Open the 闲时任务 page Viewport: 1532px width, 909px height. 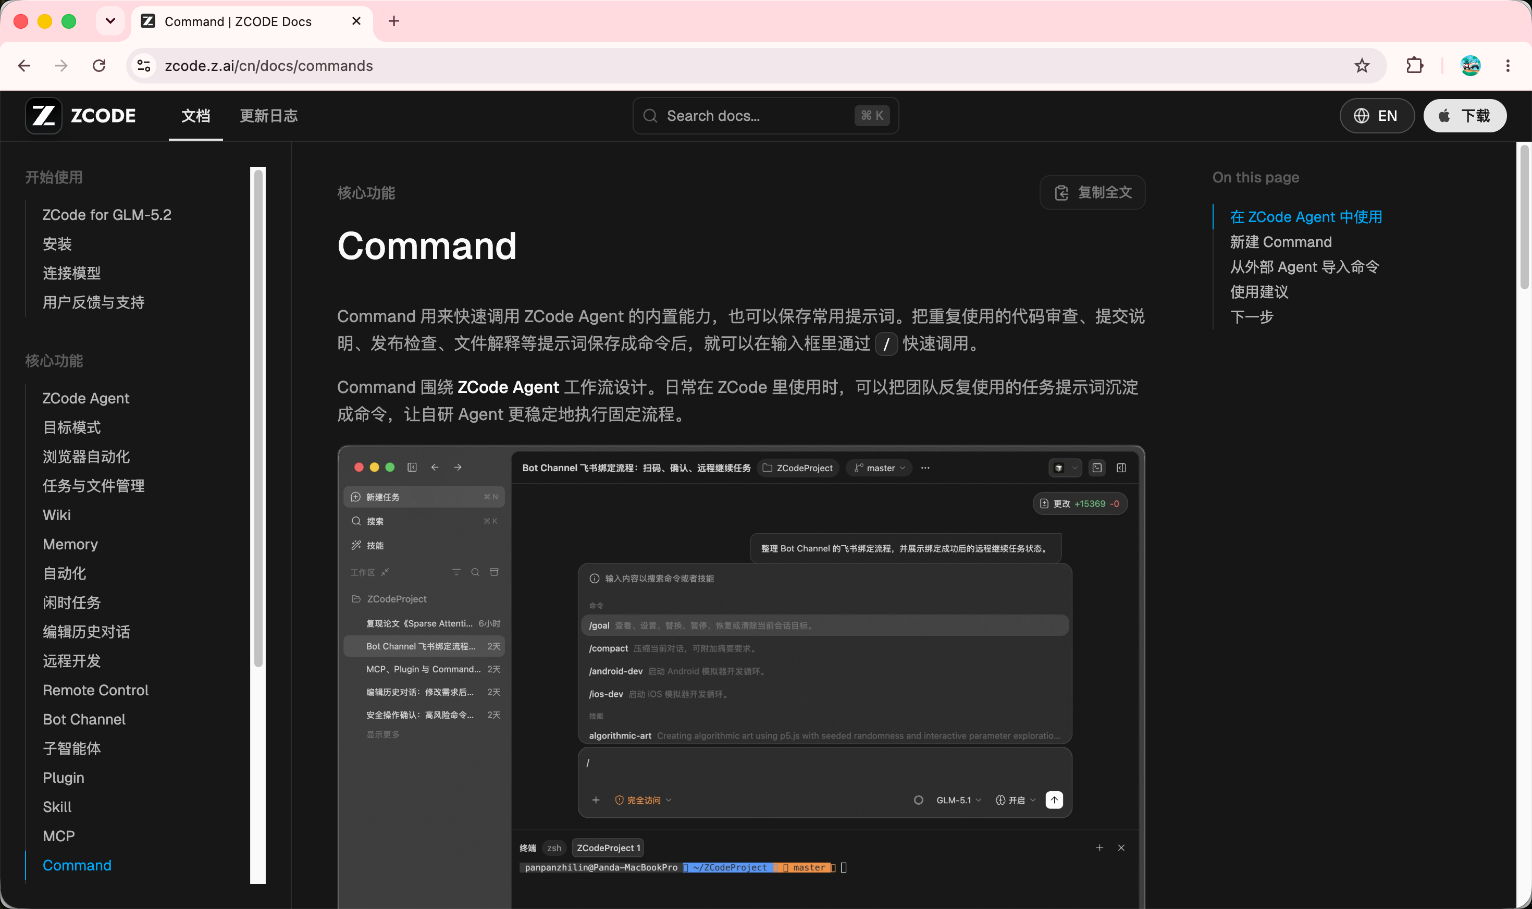point(71,603)
